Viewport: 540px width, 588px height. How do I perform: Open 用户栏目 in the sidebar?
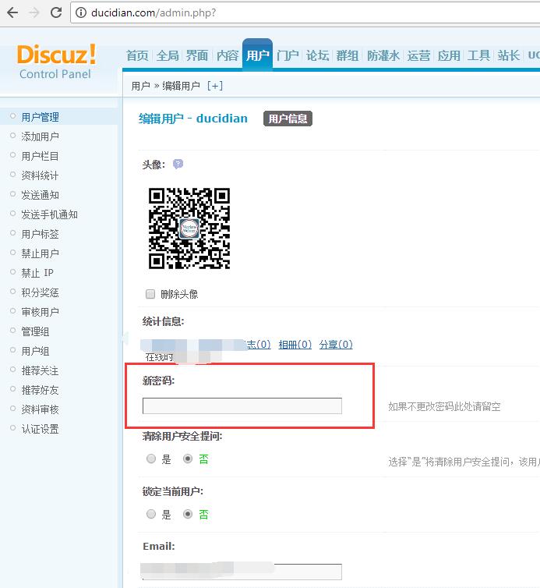point(40,156)
